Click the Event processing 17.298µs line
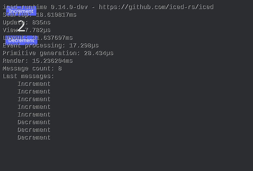Image resolution: width=253 pixels, height=171 pixels. 51,45
